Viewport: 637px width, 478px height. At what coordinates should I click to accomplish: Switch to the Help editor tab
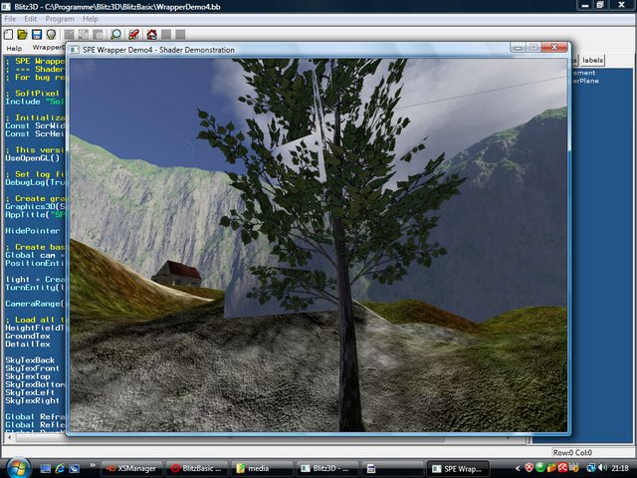tap(14, 48)
